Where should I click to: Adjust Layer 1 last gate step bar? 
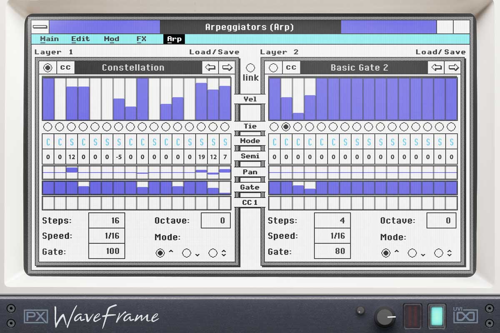(x=225, y=188)
